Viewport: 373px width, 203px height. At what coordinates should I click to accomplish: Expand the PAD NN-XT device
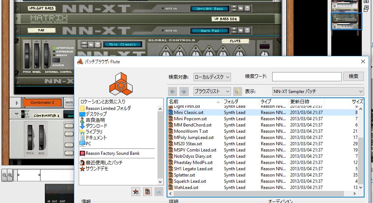click(x=17, y=30)
